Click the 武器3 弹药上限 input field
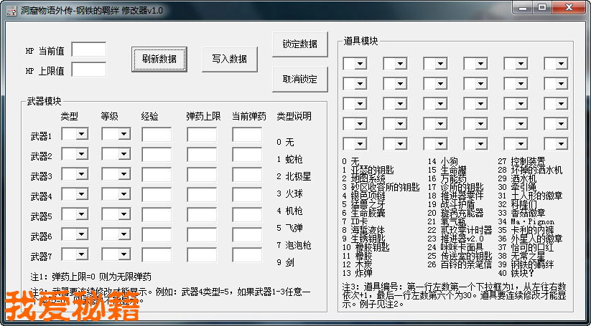The height and width of the screenshot is (326, 591). pyautogui.click(x=202, y=175)
